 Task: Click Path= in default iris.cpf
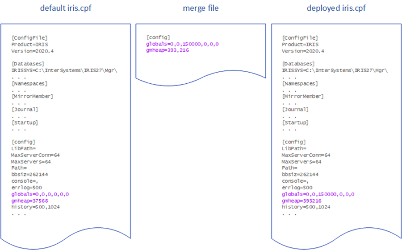click(x=19, y=168)
